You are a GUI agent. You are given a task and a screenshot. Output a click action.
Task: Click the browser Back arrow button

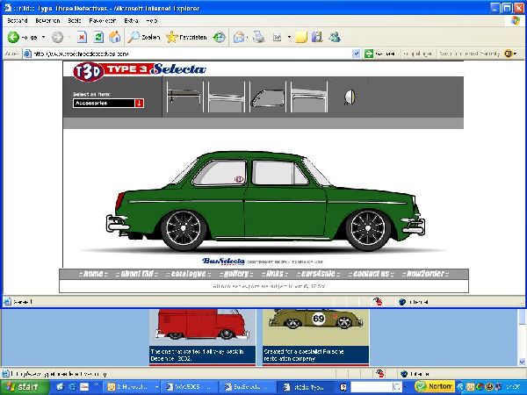(x=13, y=38)
